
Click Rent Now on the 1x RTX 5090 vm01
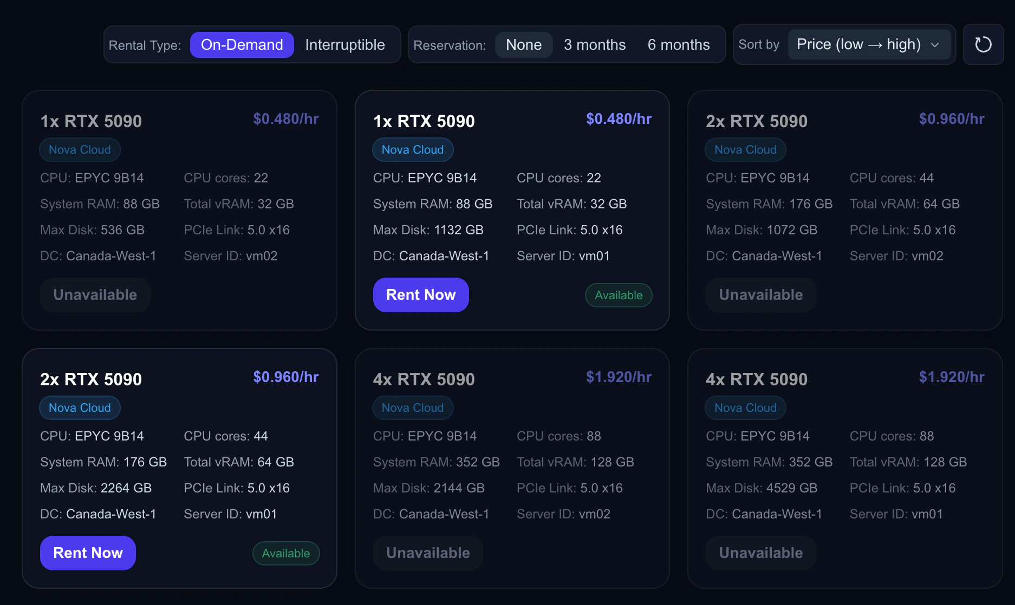click(x=421, y=294)
